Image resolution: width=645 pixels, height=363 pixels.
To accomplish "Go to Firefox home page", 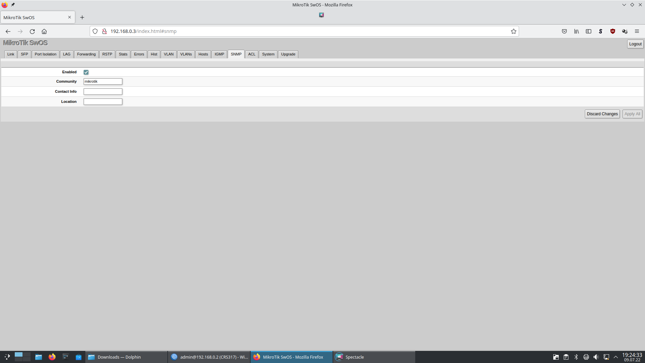I will 44,31.
